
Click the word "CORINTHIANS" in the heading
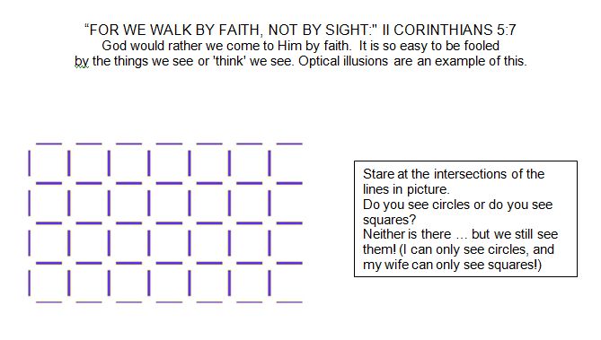[x=443, y=30]
